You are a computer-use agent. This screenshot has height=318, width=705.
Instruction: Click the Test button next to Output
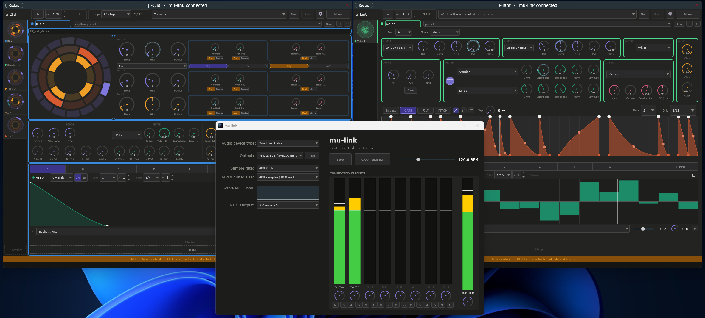tap(312, 156)
